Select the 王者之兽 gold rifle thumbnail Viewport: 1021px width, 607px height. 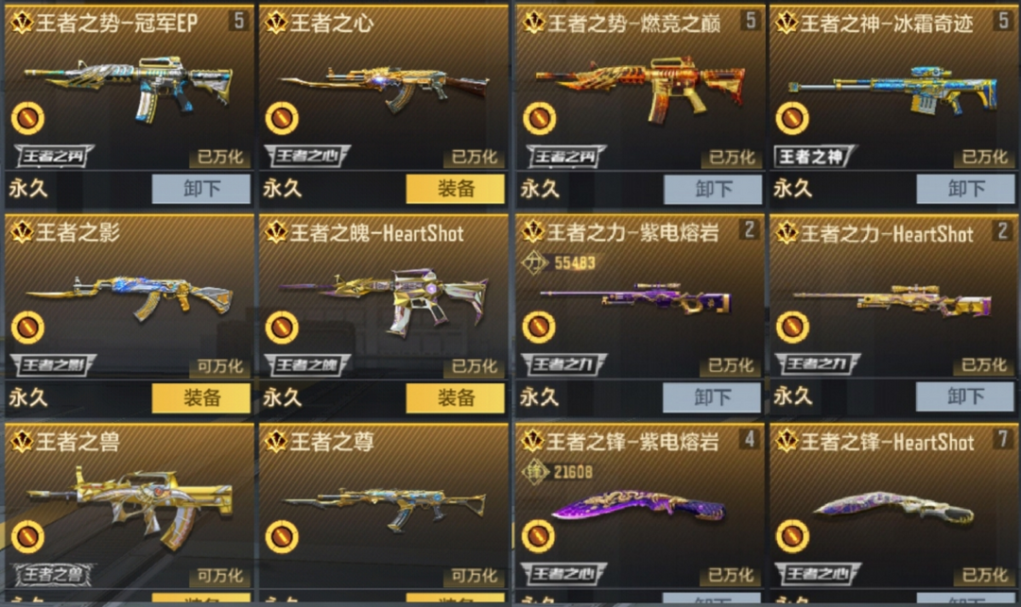coord(129,506)
